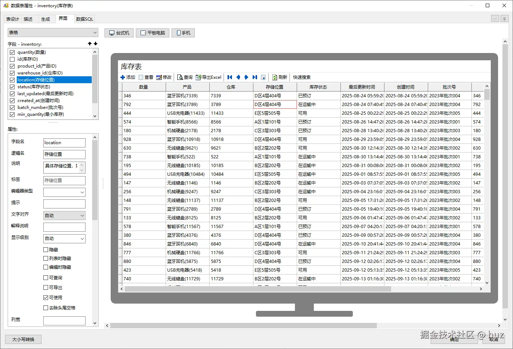This screenshot has width=513, height=349.
Task: Enable the 列表时隐藏 checkbox
Action: pos(46,259)
